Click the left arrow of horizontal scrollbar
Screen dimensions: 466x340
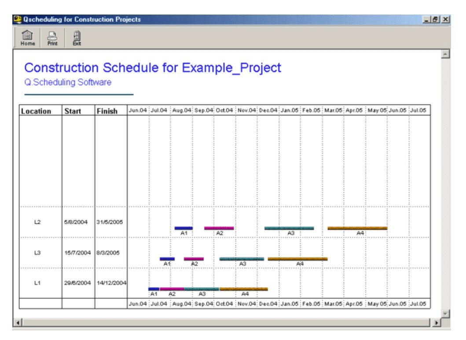pos(18,323)
